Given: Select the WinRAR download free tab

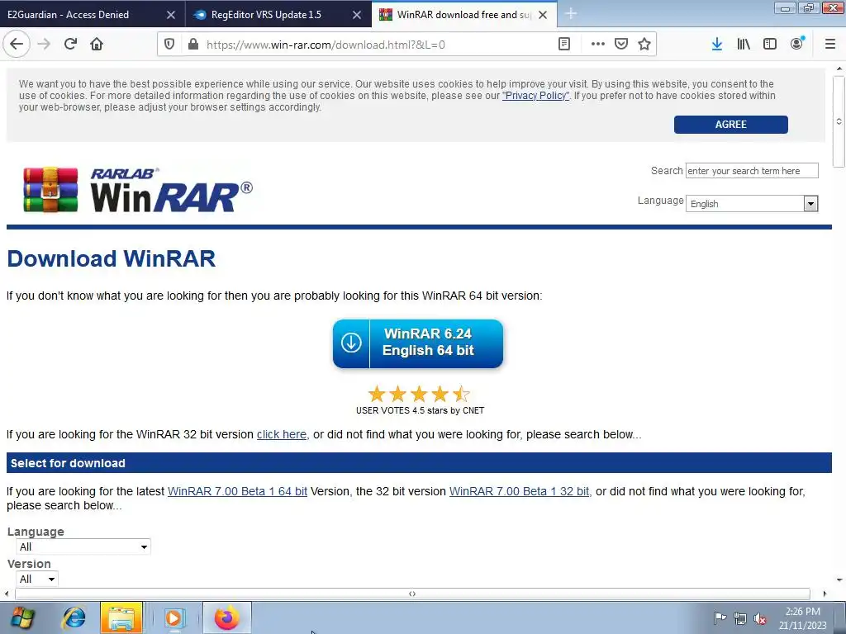Looking at the screenshot, I should tap(464, 14).
